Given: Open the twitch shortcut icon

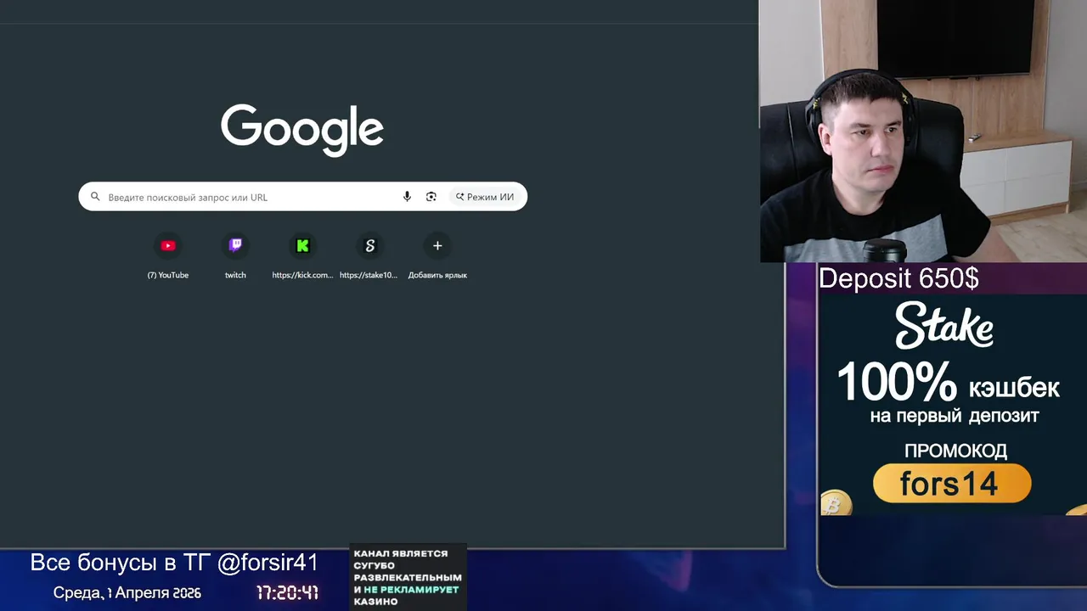Looking at the screenshot, I should 235,246.
